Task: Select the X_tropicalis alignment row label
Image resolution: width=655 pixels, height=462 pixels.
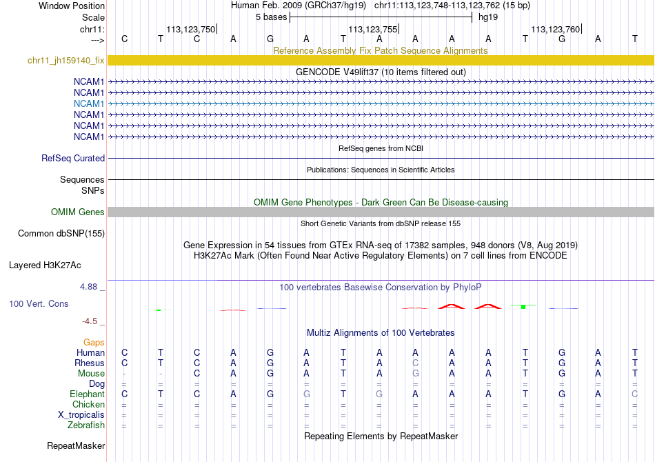Action: click(81, 415)
